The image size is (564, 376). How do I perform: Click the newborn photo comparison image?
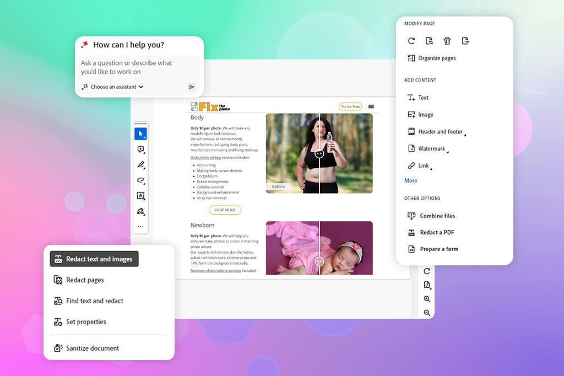(x=319, y=248)
